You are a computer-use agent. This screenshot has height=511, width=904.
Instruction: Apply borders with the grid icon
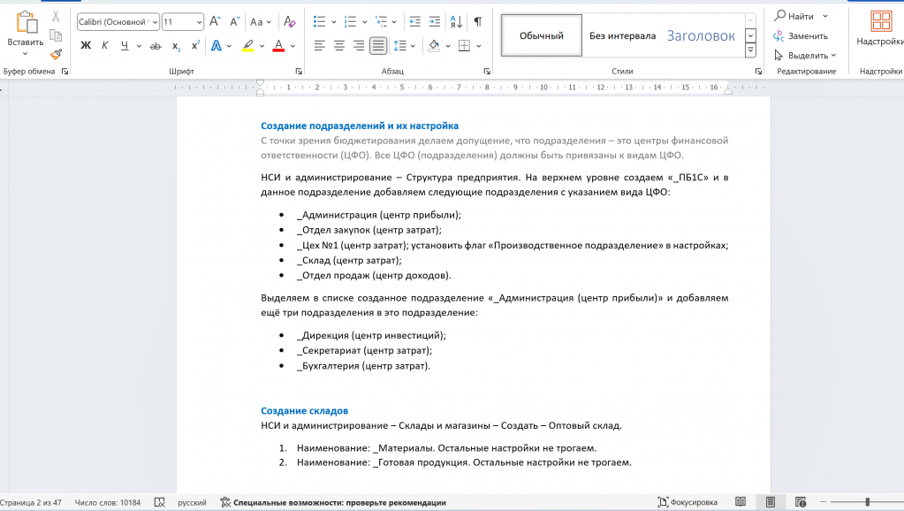(x=464, y=46)
